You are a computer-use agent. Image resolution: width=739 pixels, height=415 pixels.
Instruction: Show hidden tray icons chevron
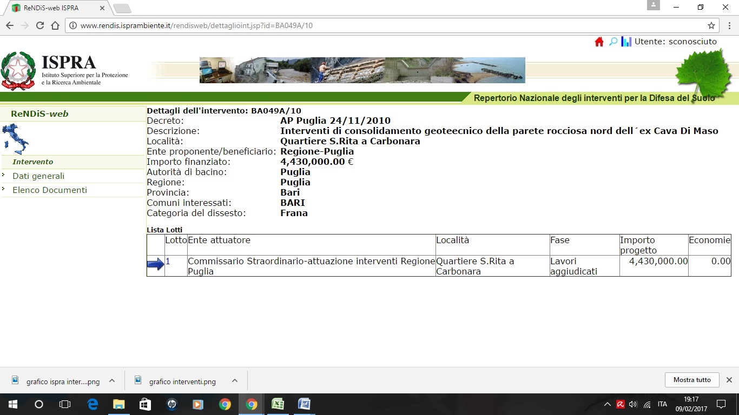click(608, 404)
